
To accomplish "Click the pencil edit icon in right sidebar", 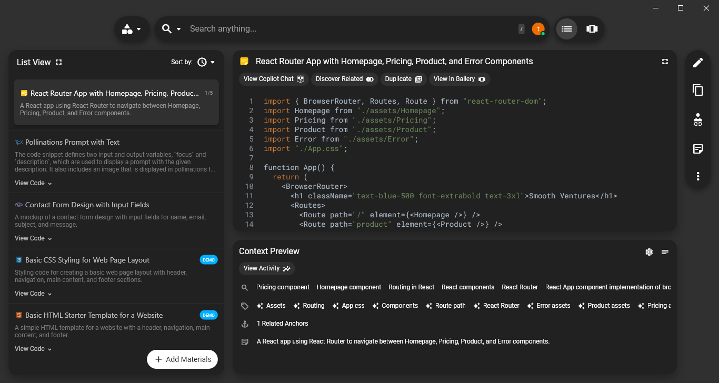I will point(698,63).
